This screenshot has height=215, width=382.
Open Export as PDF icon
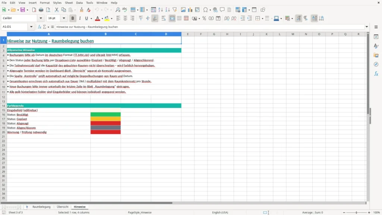(x=34, y=10)
